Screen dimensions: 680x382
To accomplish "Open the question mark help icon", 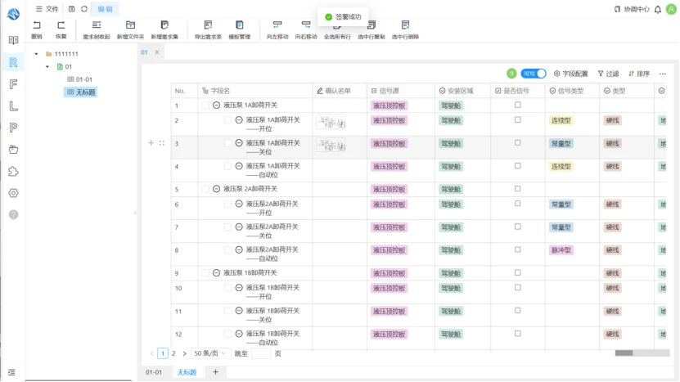I will pyautogui.click(x=13, y=214).
